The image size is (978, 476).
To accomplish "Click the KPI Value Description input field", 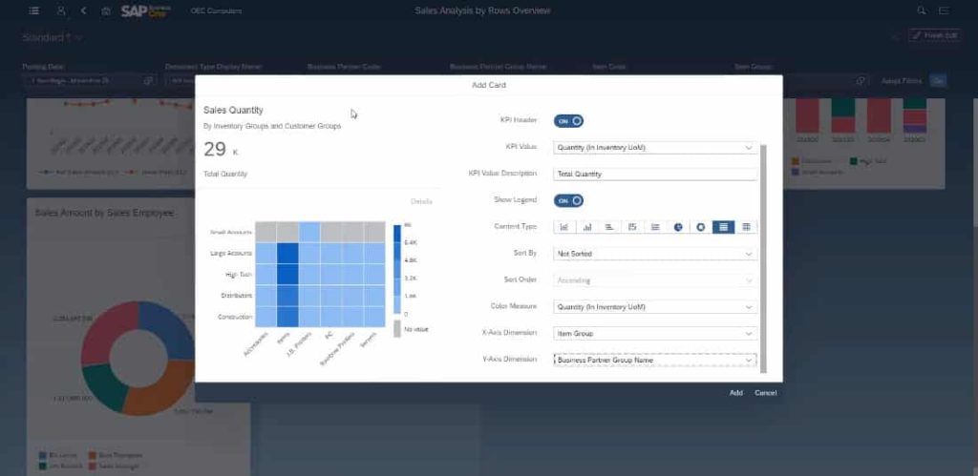I will tap(655, 174).
